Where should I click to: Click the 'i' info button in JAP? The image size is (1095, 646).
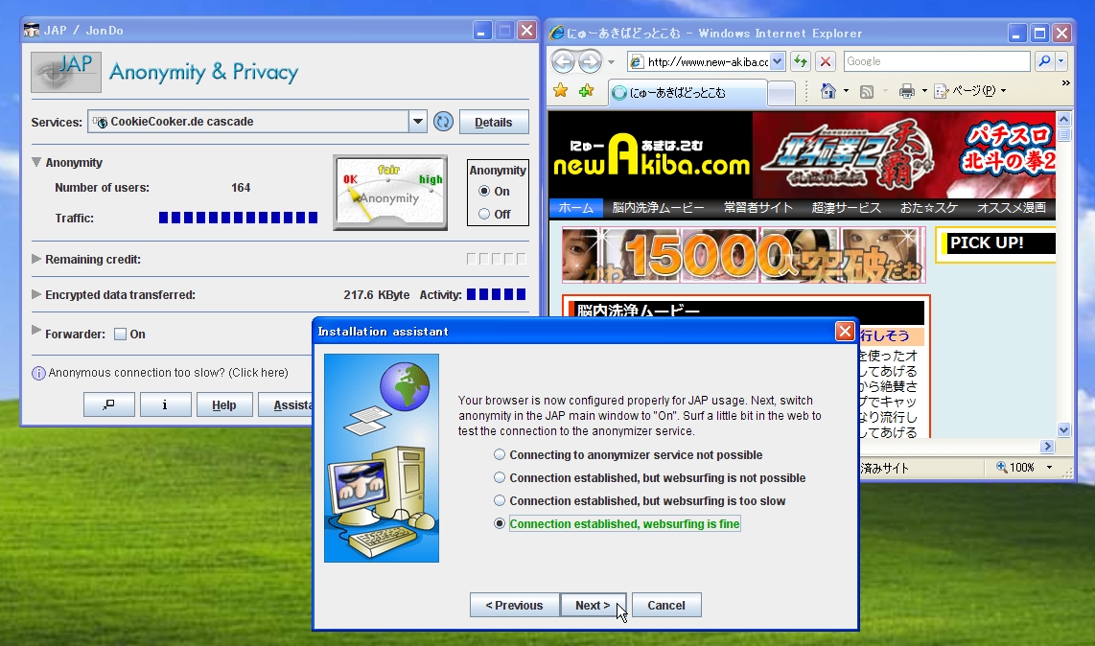[x=165, y=404]
